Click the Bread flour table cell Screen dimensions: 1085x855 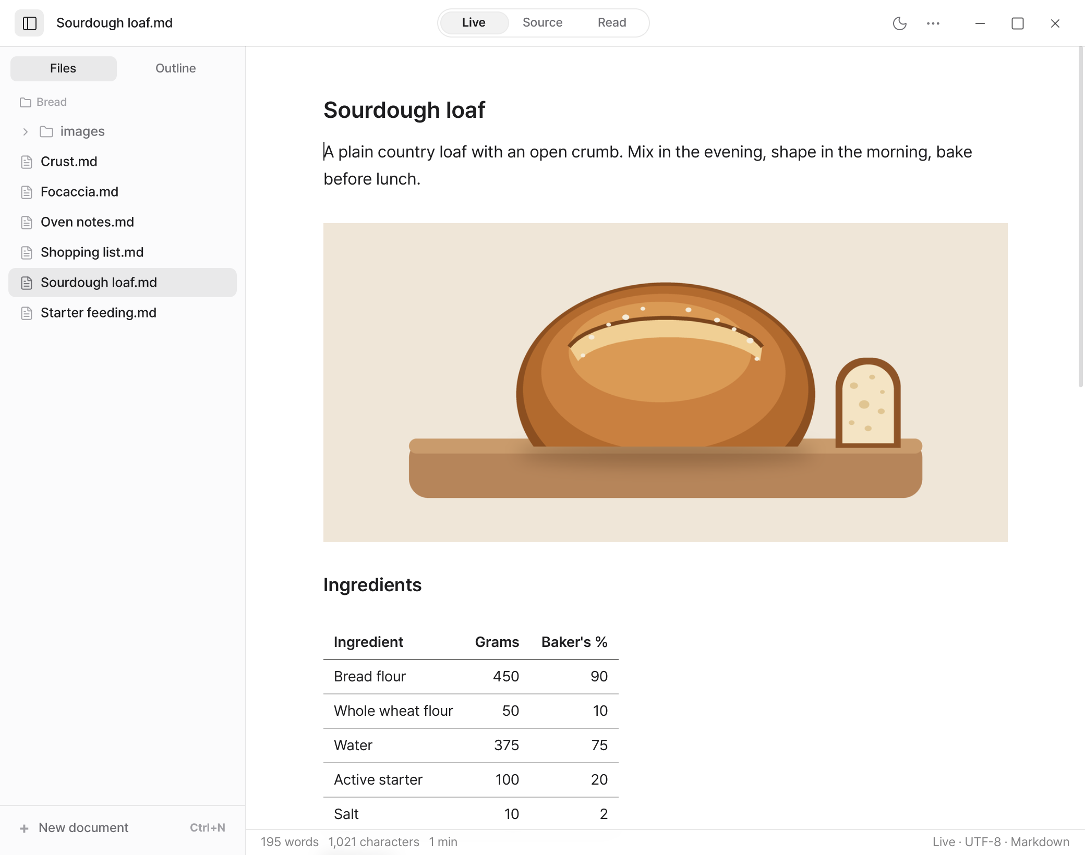[369, 676]
